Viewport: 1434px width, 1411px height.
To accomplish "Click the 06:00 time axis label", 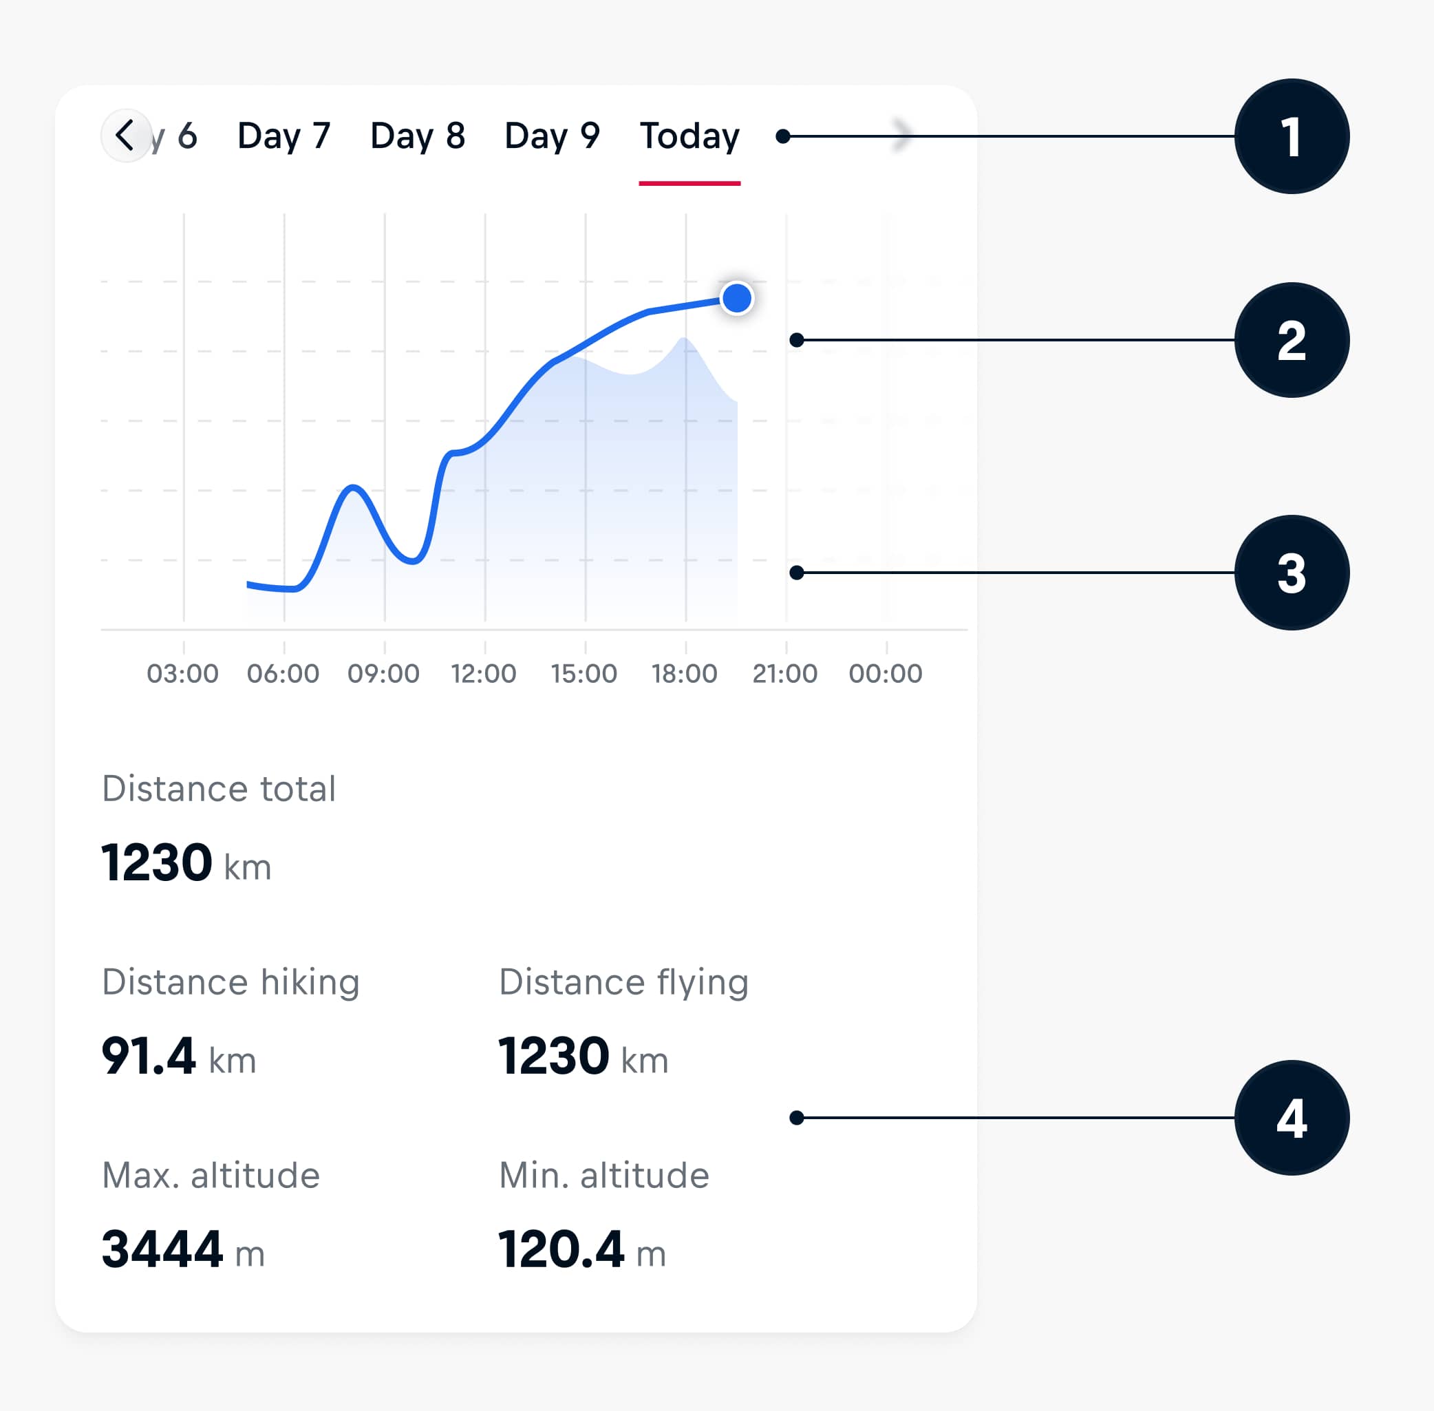I will (283, 674).
